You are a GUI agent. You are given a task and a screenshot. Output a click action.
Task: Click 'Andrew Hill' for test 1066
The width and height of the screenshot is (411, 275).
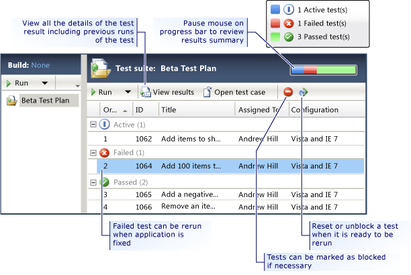258,207
